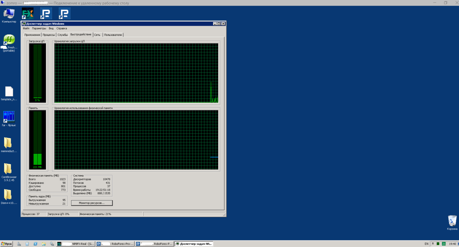
Task: Select the Fresh (portable) desktop shortcut
Action: [9, 43]
